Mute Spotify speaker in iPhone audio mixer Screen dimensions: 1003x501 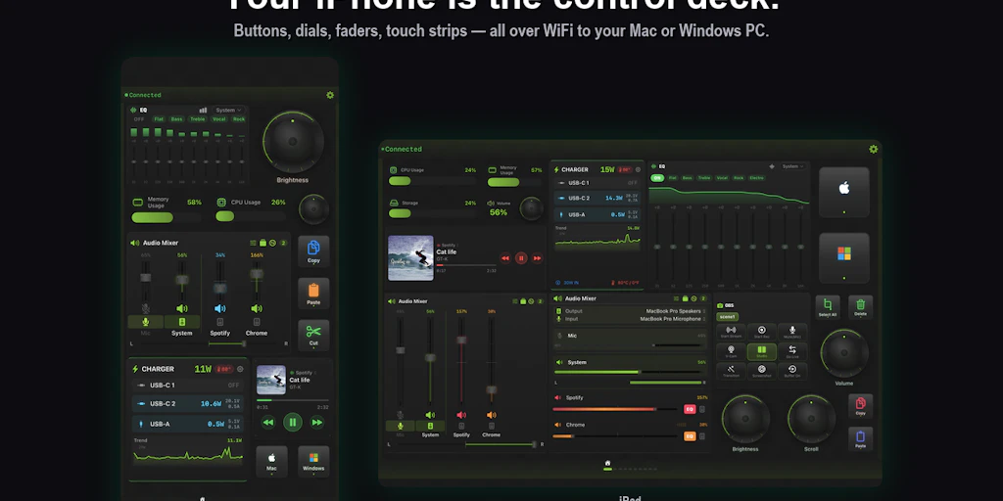(219, 308)
